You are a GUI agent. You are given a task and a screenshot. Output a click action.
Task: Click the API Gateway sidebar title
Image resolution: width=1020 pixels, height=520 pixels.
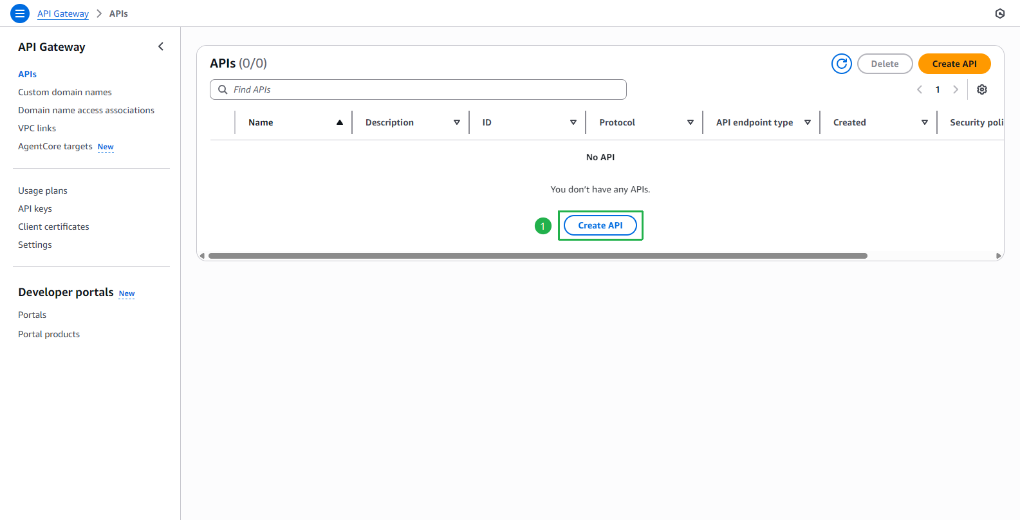point(51,47)
